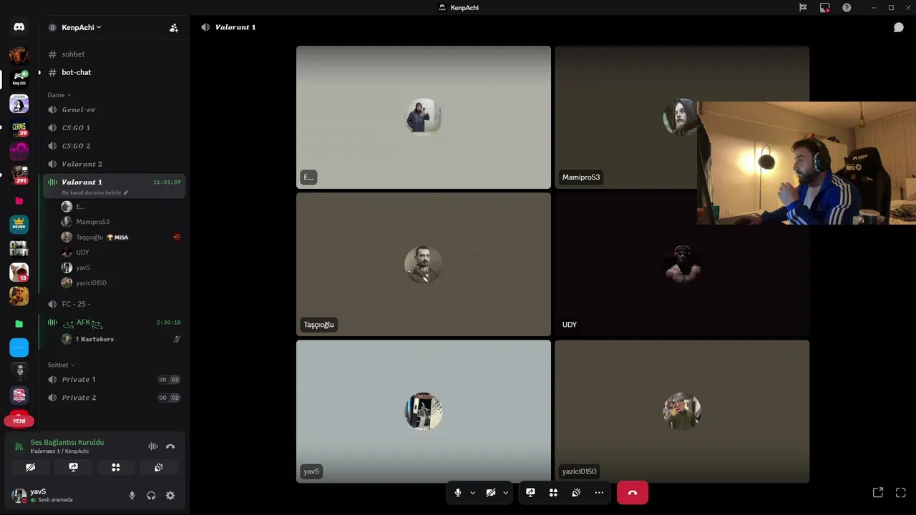Select Taşçıoğlu in the channel member list
Screen dimensions: 916x515
(122, 237)
